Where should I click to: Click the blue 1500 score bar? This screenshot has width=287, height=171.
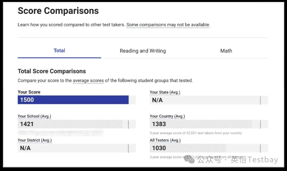(73, 100)
